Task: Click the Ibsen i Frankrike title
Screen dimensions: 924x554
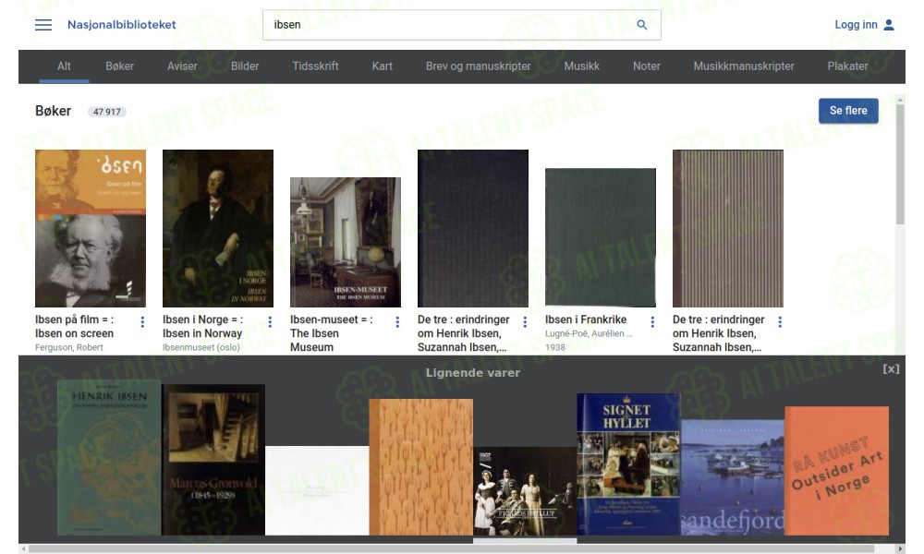Action: 586,319
